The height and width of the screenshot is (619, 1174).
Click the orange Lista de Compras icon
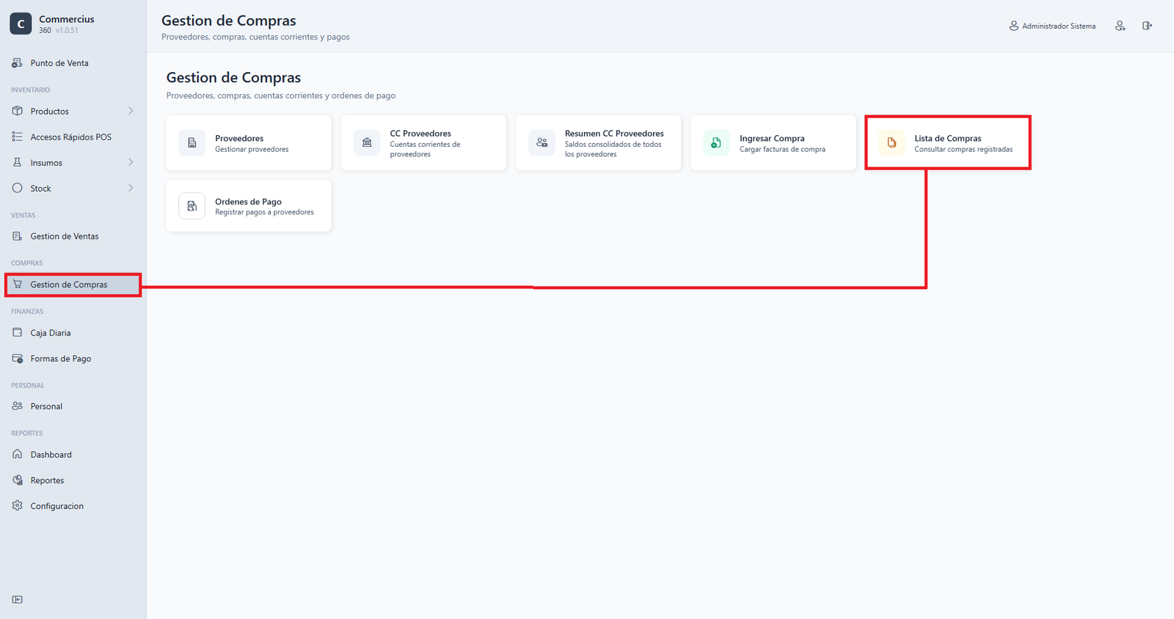[x=892, y=142]
